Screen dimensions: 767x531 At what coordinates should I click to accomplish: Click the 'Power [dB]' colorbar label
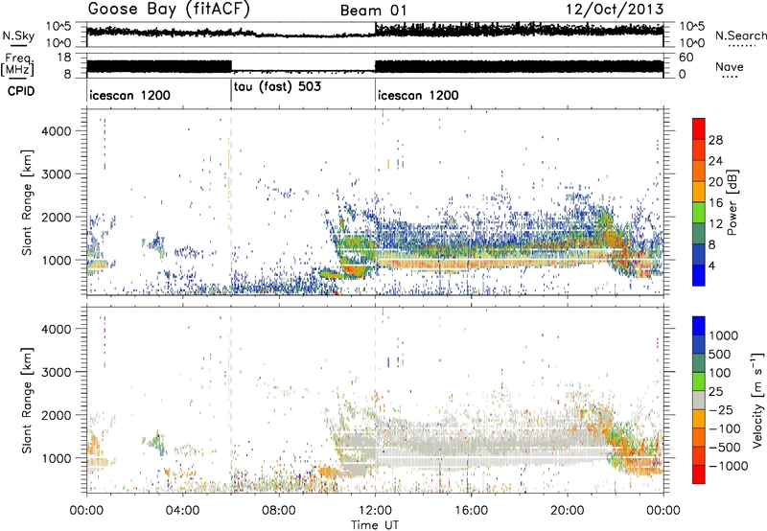(x=732, y=202)
